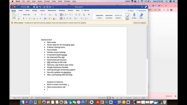Open the Change Case Aa dropdown
The width and height of the screenshot is (187, 105).
point(51,15)
